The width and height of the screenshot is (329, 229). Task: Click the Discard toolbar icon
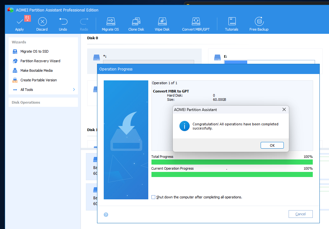42,22
